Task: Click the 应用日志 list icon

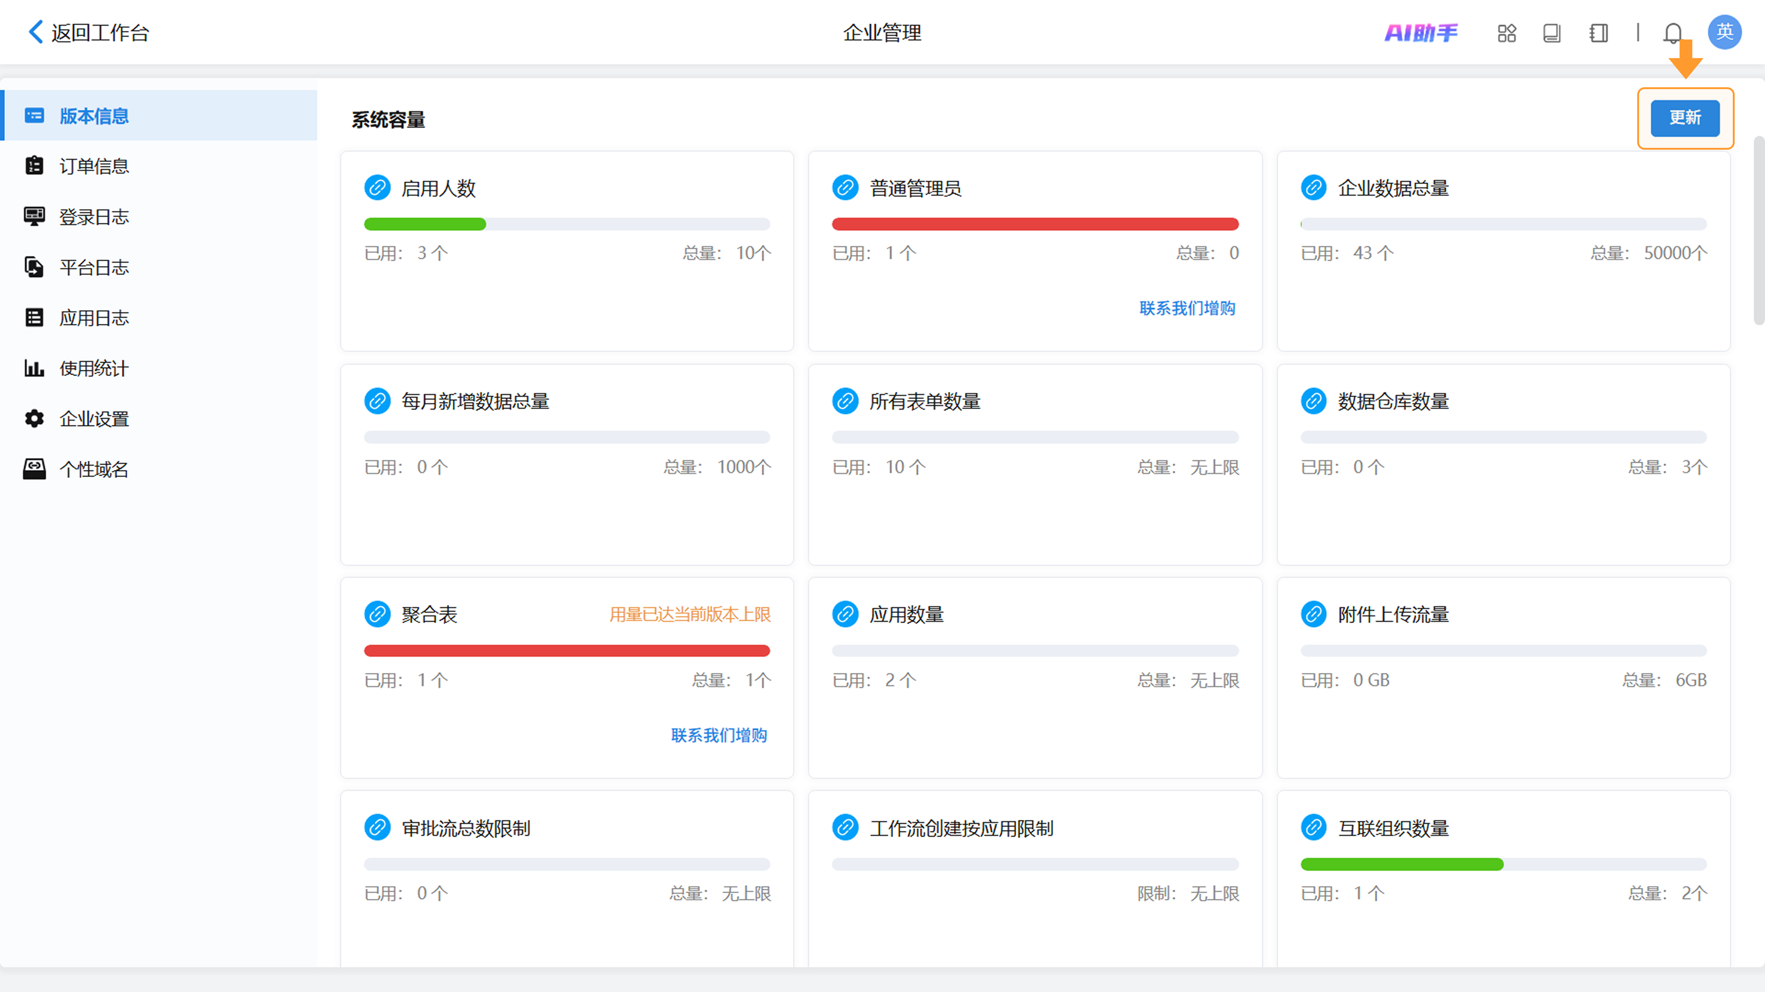Action: [34, 318]
